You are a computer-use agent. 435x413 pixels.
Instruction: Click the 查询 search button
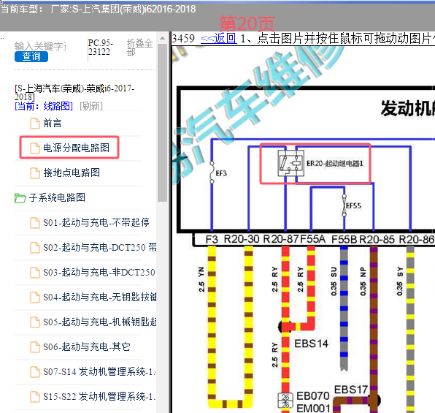coord(31,56)
